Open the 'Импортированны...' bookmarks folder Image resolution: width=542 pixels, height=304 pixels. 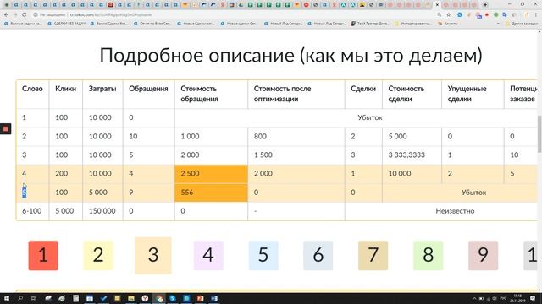413,24
